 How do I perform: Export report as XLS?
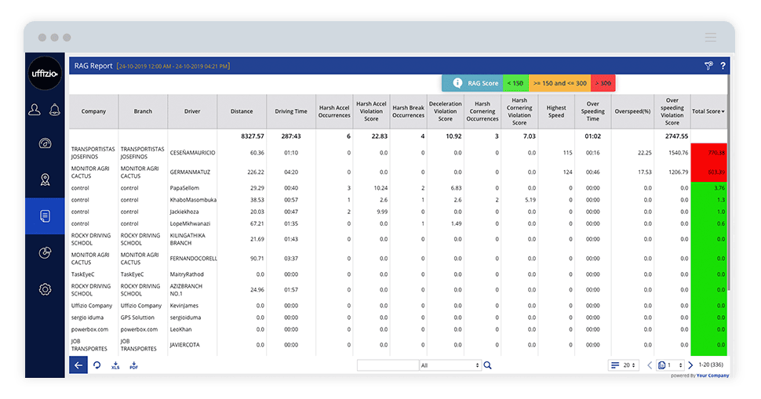tap(115, 365)
